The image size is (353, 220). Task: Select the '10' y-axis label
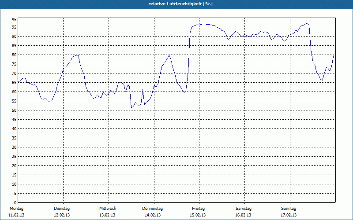pos(14,184)
